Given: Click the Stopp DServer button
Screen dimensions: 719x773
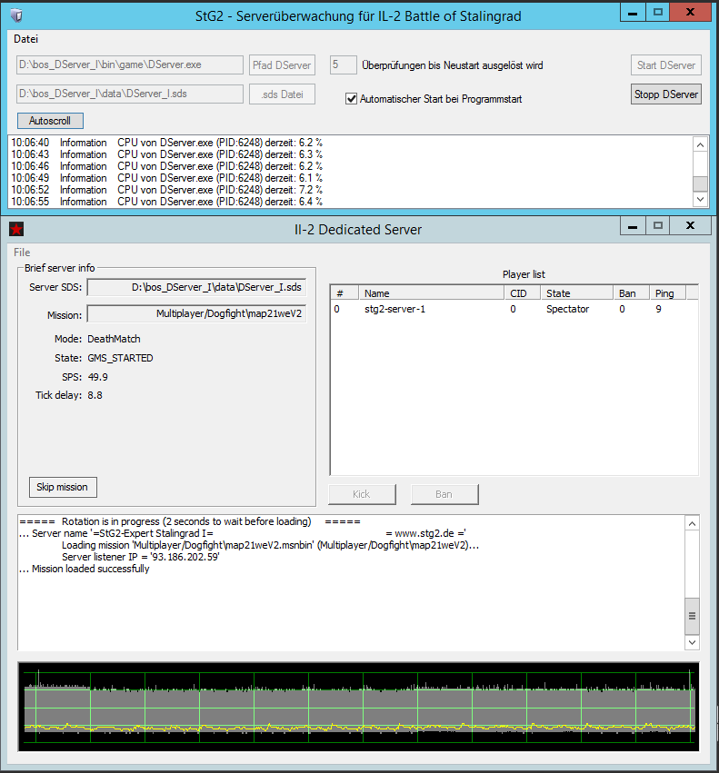Looking at the screenshot, I should [x=665, y=94].
